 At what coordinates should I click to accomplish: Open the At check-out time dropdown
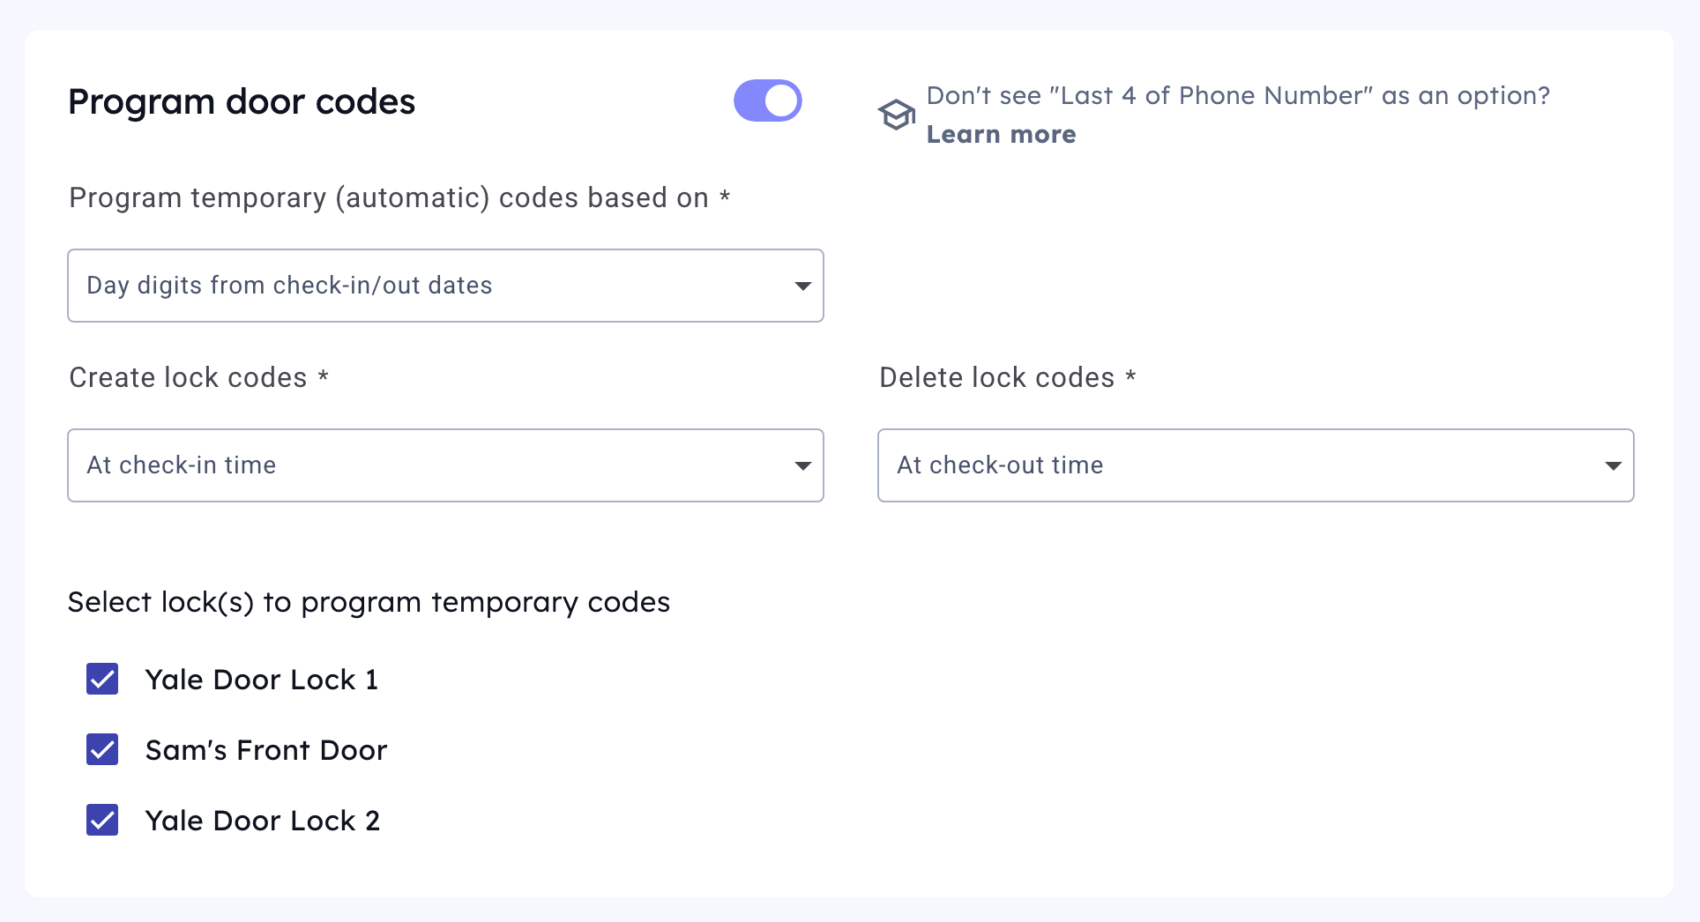tap(1255, 465)
